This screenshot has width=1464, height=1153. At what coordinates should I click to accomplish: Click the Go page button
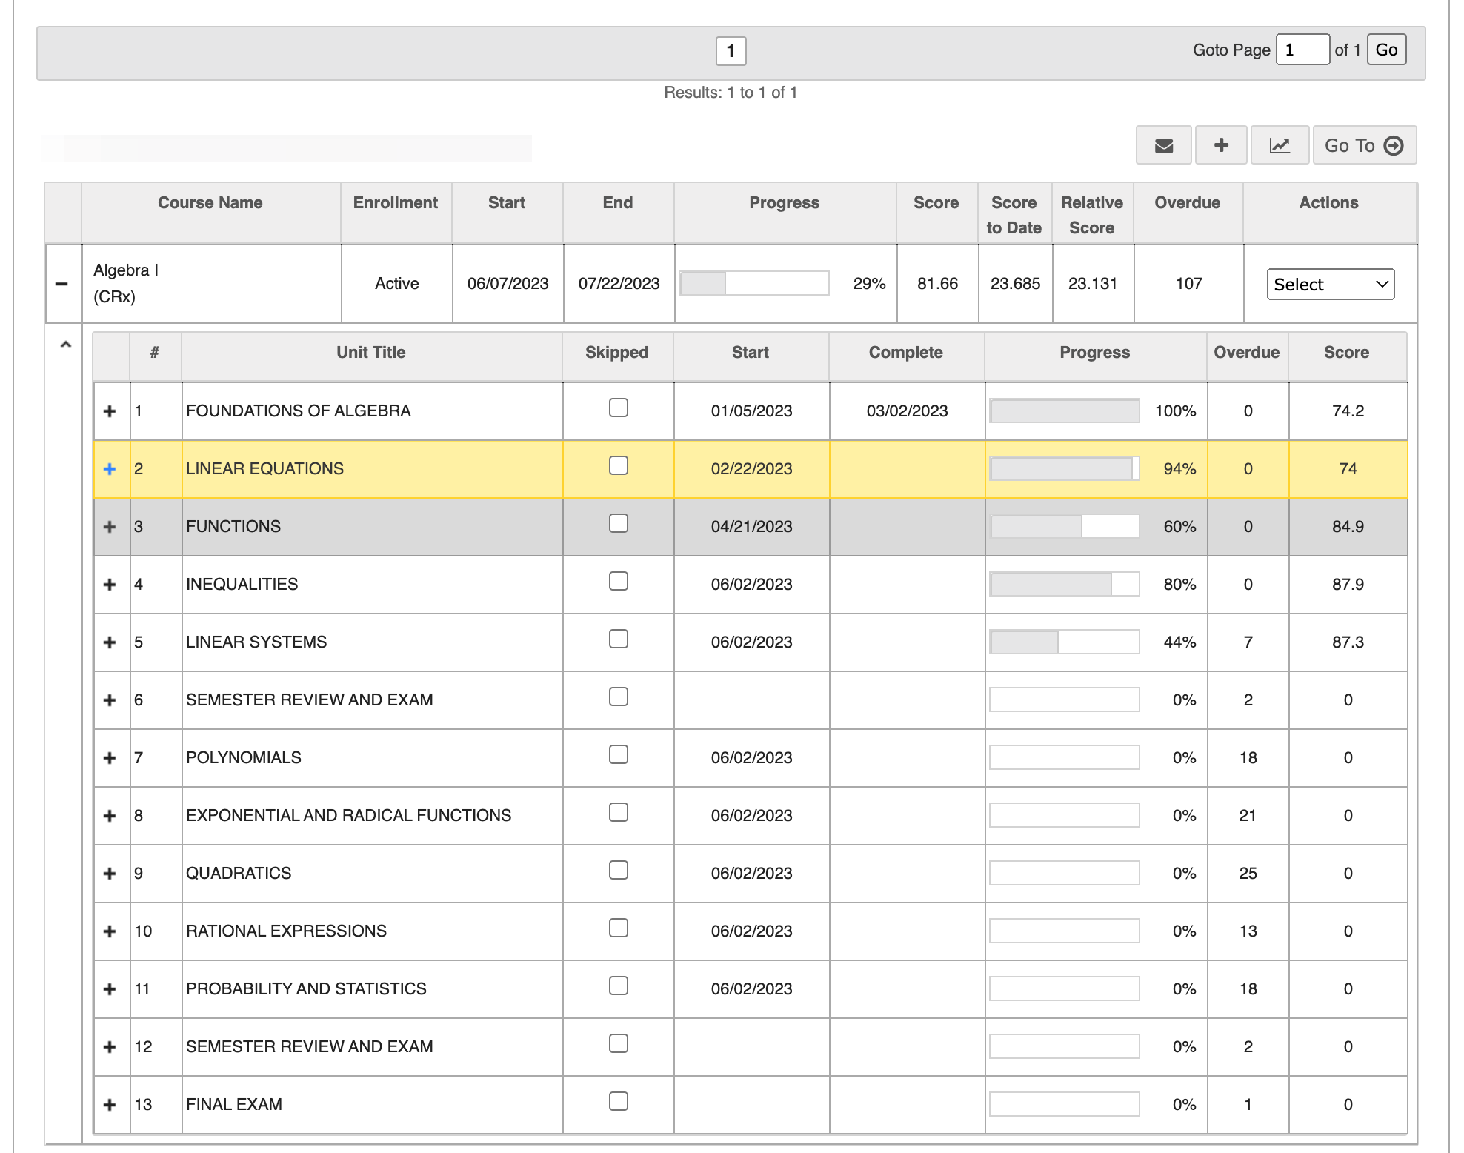click(1386, 50)
